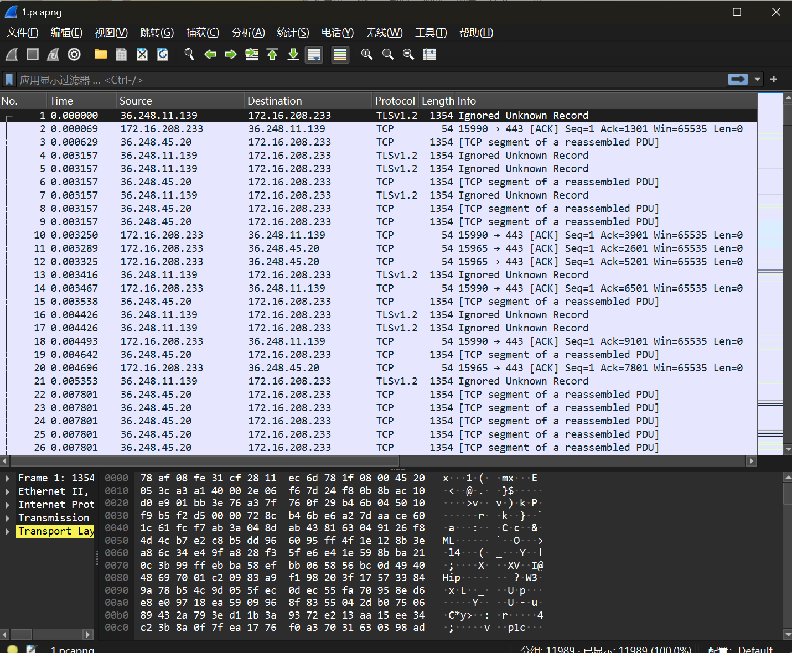
Task: Expand the Frame 1 tree node
Action: click(8, 478)
